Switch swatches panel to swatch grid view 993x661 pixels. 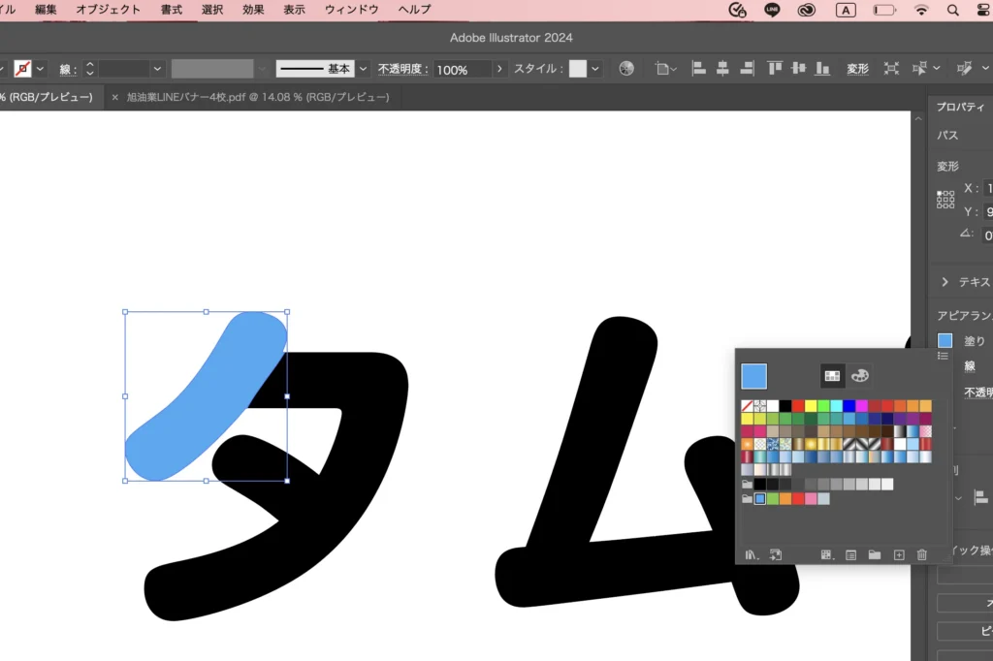[832, 375]
